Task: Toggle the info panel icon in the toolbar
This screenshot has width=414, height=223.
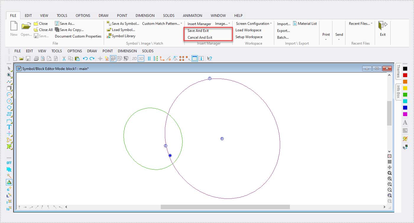Action: click(x=201, y=58)
